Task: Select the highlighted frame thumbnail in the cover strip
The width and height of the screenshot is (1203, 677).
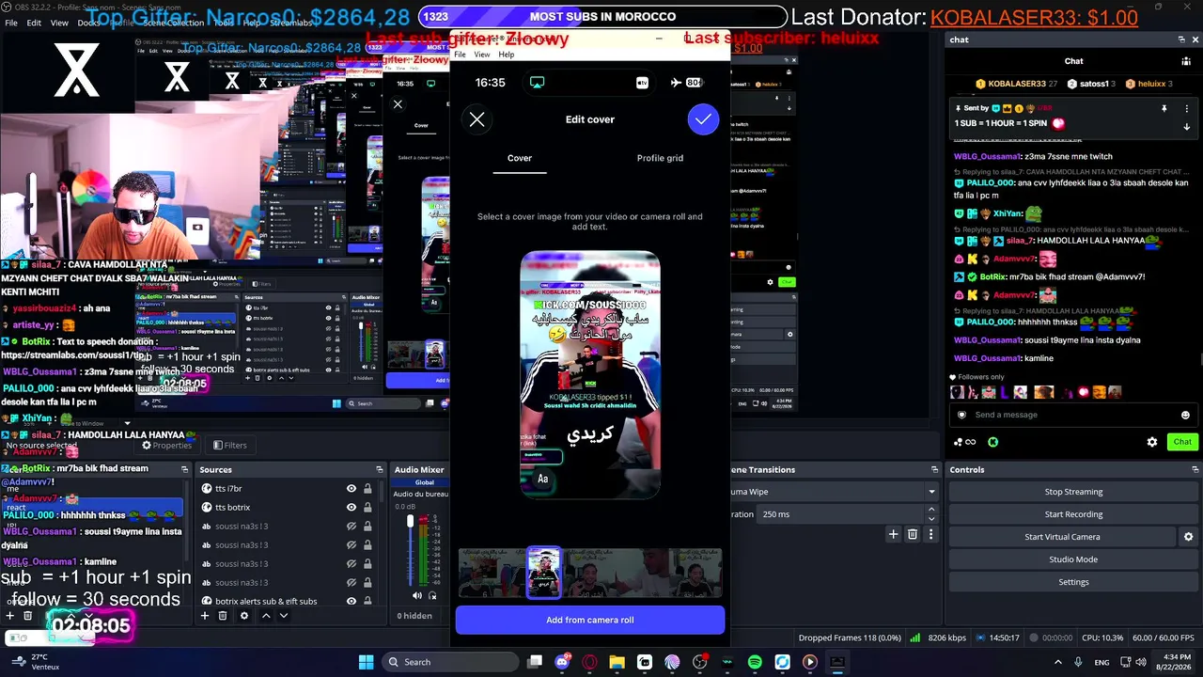Action: [x=544, y=573]
